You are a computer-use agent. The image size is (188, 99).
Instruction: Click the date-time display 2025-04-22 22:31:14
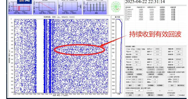click(145, 2)
